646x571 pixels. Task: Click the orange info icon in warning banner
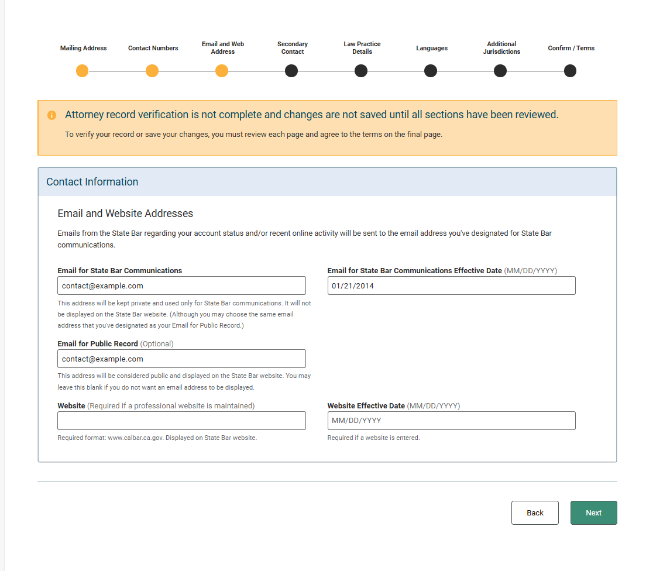52,115
